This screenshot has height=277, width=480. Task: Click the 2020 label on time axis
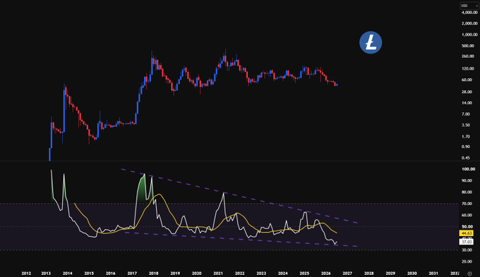pos(196,273)
